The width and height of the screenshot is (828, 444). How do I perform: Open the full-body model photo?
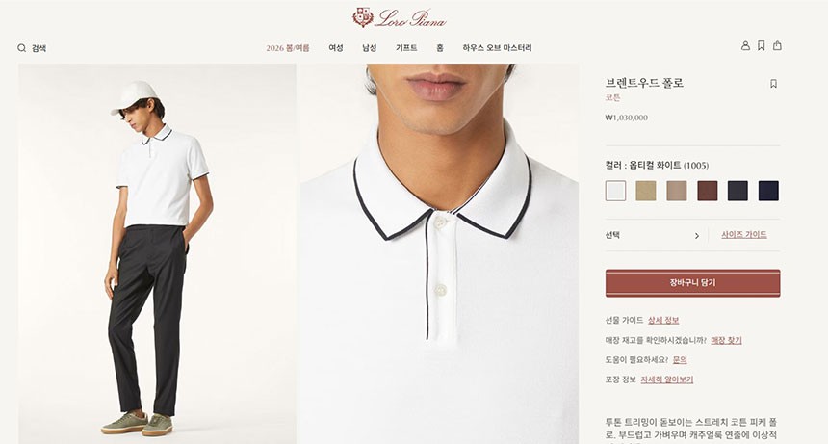point(157,253)
